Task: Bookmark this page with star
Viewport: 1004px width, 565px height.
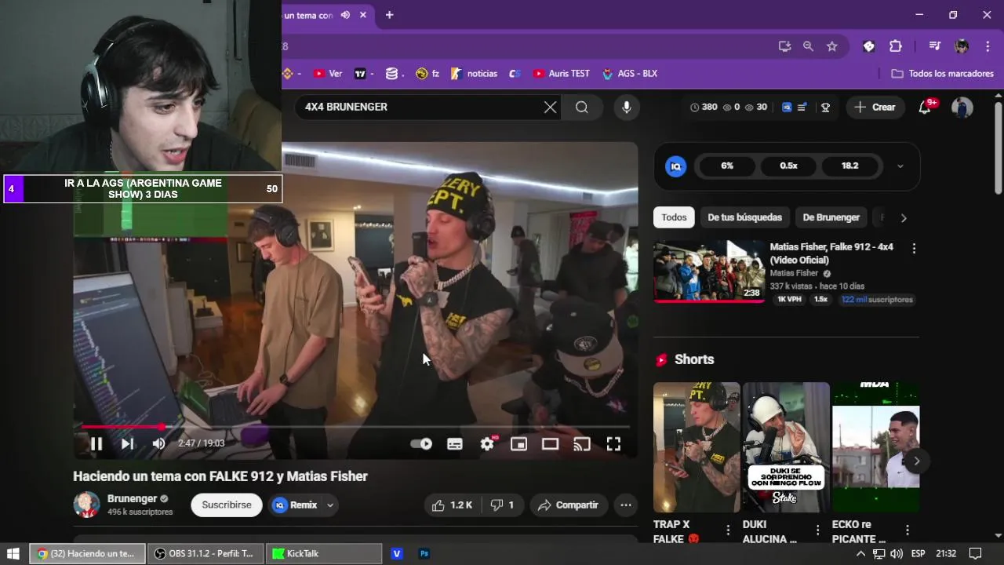Action: point(832,46)
